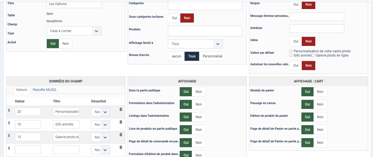
Task: Remove the empty last value row
Action: (121, 147)
